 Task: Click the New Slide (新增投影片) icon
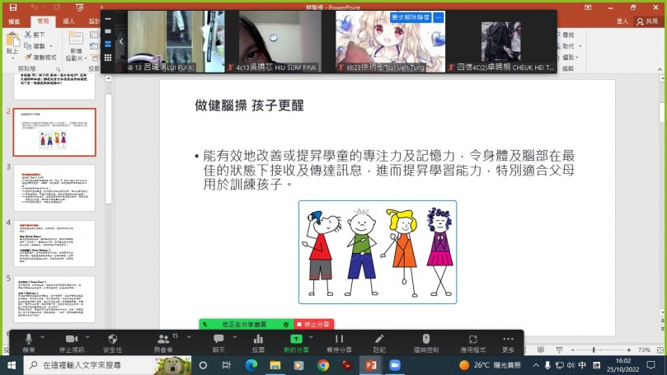tap(76, 39)
